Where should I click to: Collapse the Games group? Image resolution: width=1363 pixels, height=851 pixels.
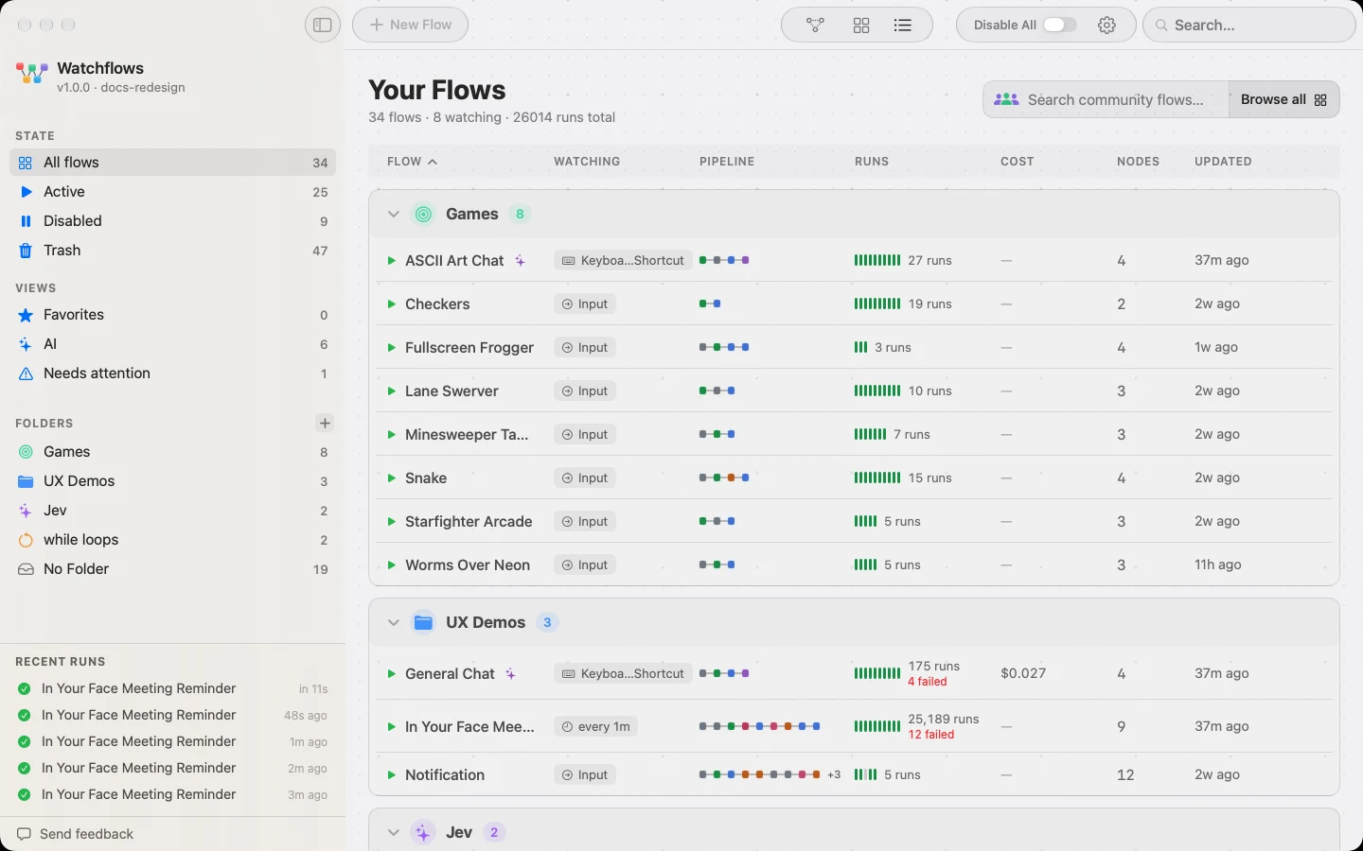(x=393, y=214)
